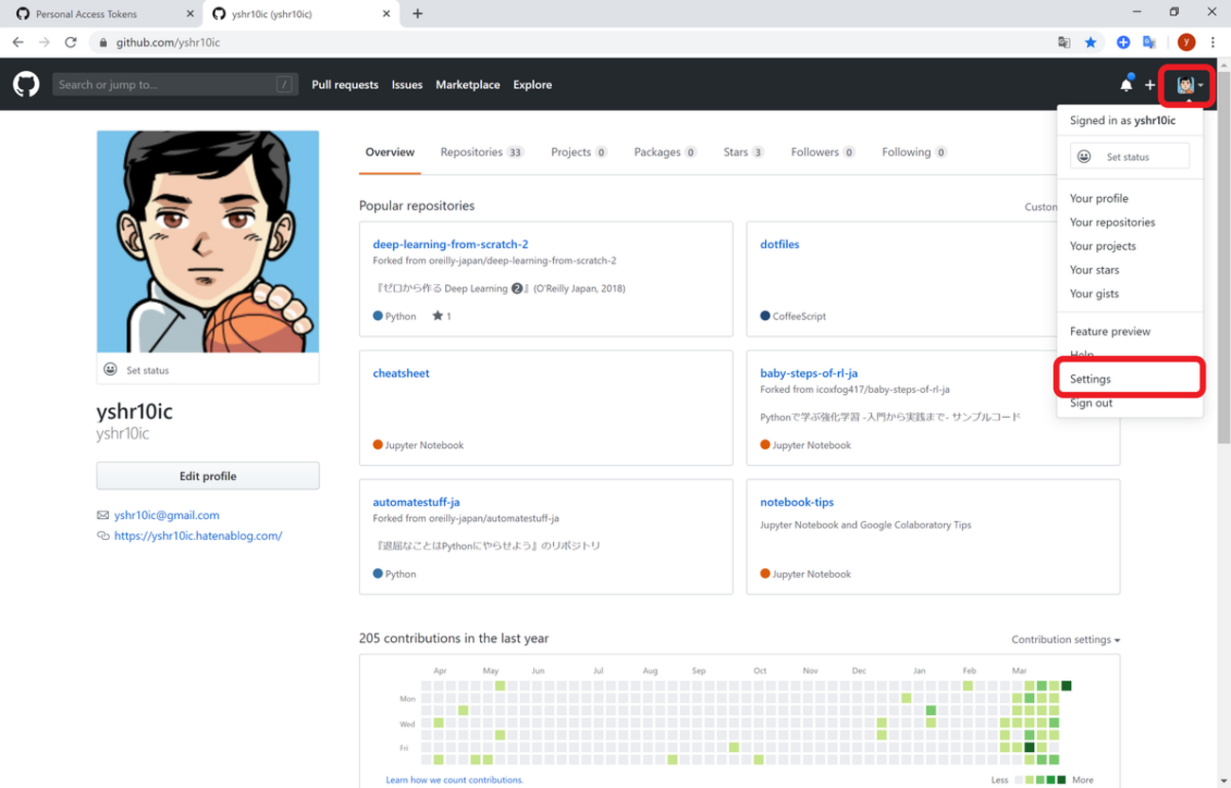
Task: Click the plus create-new icon
Action: pyautogui.click(x=1150, y=85)
